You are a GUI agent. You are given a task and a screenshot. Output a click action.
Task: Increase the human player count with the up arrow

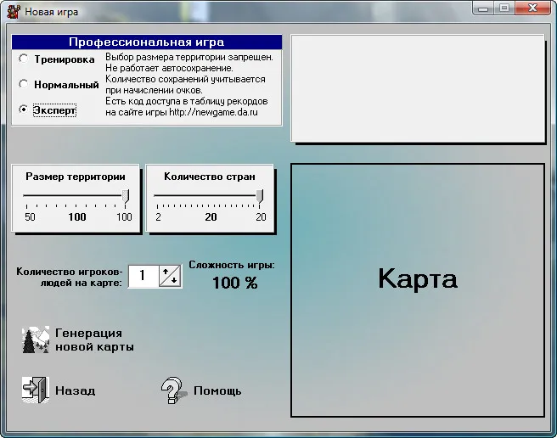coord(166,271)
